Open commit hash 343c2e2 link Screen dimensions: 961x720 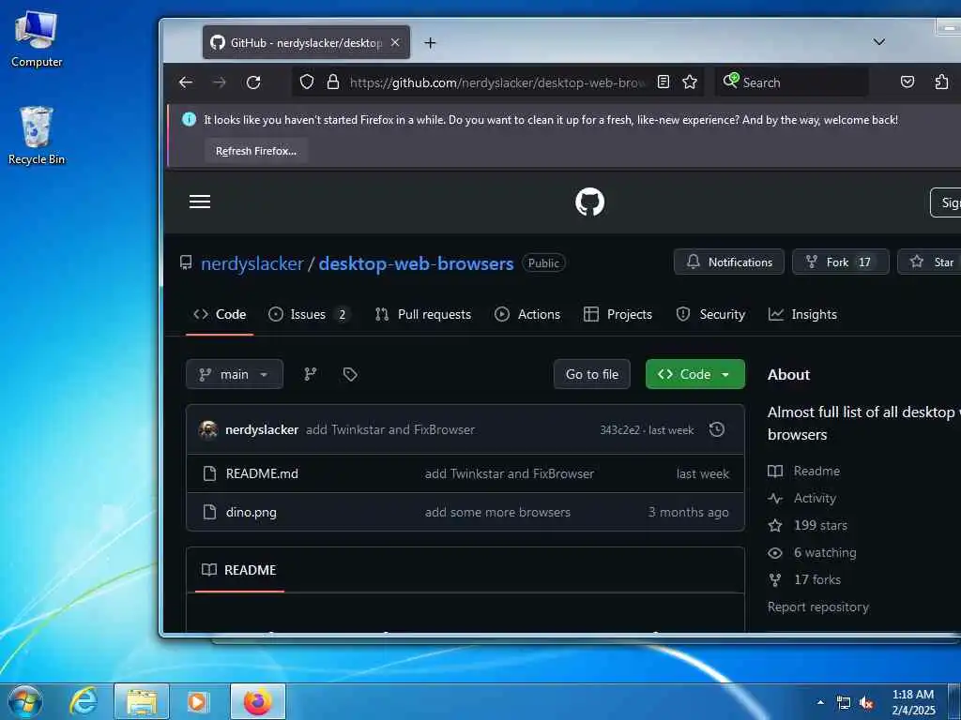pyautogui.click(x=619, y=429)
